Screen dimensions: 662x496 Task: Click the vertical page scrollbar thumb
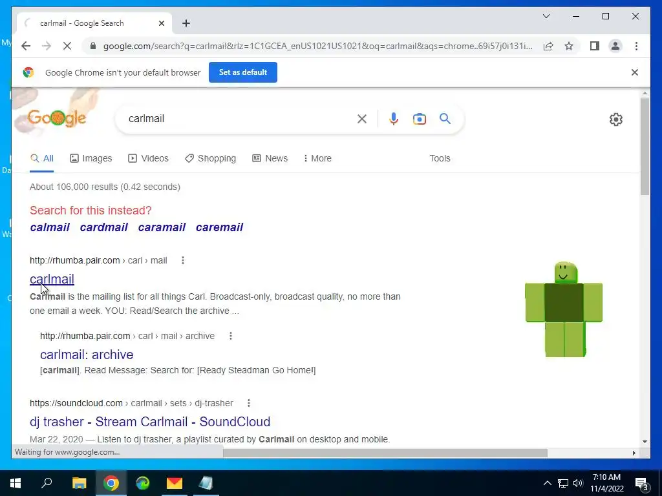coord(645,146)
